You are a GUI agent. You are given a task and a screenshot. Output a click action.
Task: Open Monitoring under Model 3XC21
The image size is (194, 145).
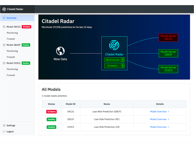(x=12, y=33)
